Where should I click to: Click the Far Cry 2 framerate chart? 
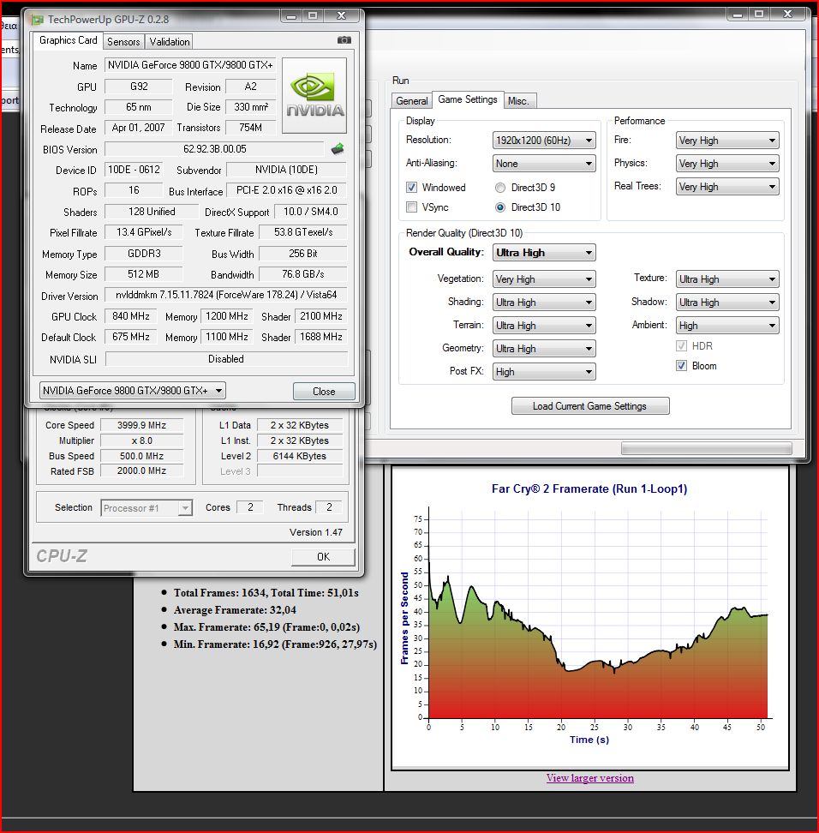589,617
